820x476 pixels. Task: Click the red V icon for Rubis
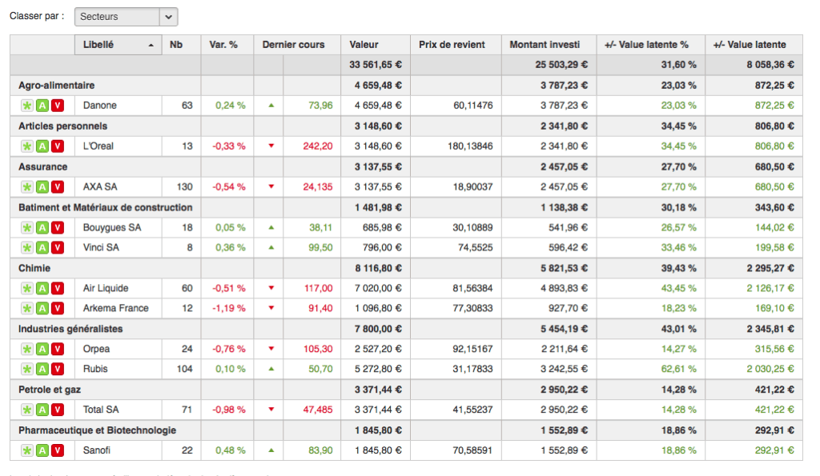point(58,369)
